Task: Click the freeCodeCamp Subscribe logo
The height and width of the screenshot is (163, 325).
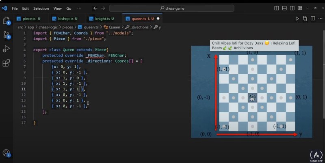Action: click(316, 157)
